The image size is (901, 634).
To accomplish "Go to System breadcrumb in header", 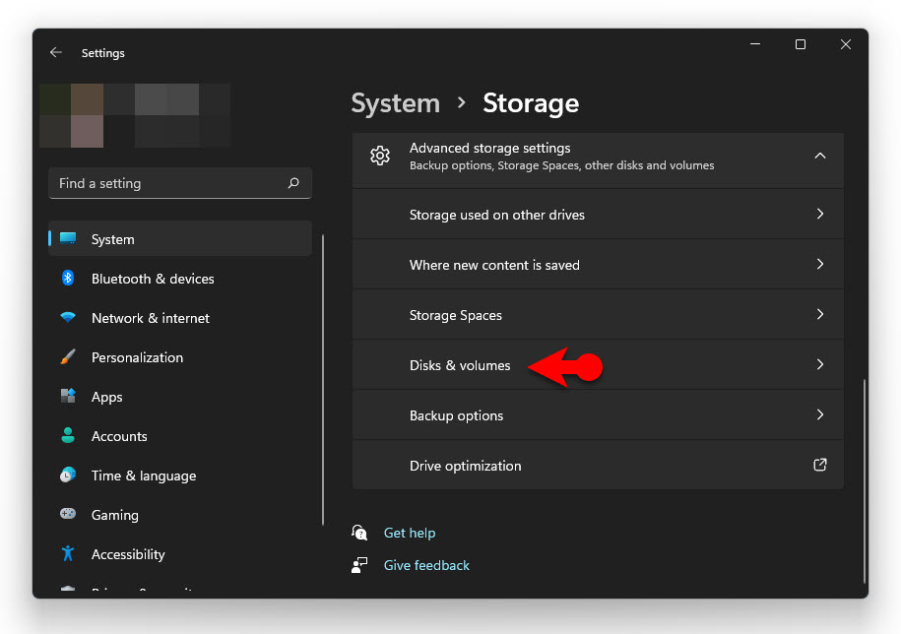I will coord(395,103).
